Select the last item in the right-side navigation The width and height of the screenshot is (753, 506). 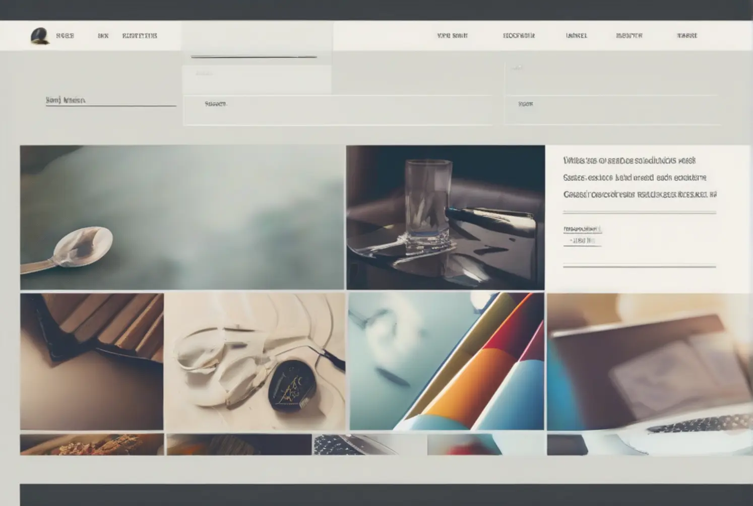[x=687, y=36]
